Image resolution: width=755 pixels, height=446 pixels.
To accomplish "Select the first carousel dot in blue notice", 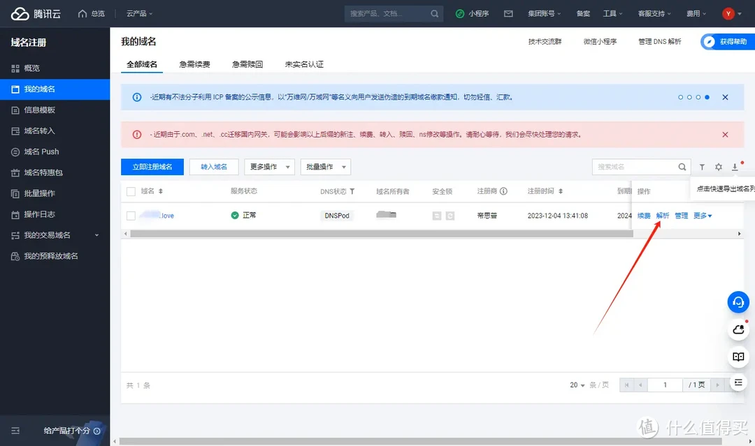I will (x=680, y=97).
